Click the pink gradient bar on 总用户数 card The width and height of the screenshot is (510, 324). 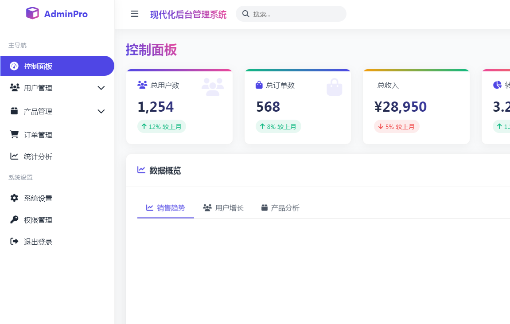pos(179,70)
